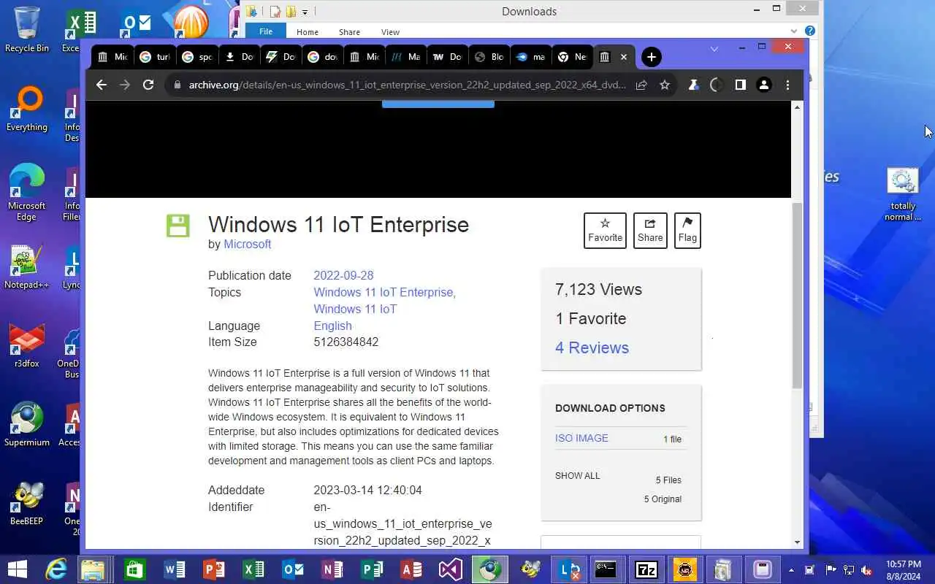935x584 pixels.
Task: Select the Microsoft Edge desktop shortcut
Action: point(27,193)
